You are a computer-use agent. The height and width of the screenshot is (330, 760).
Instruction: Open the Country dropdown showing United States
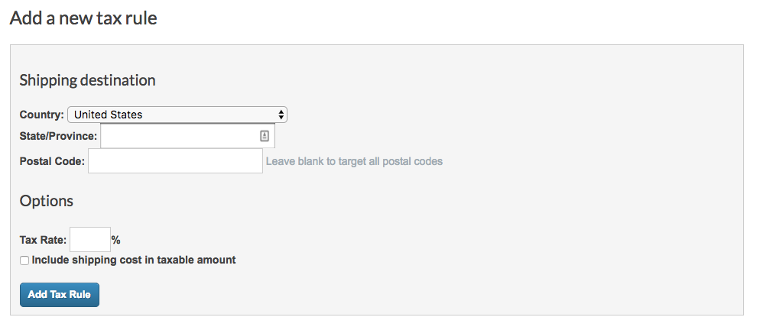[x=177, y=115]
